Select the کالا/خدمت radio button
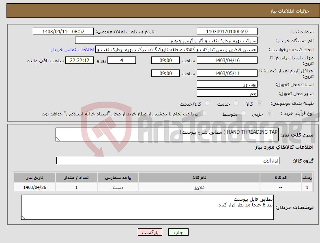Image resolution: width=320 pixels, height=243 pixels. click(207, 103)
